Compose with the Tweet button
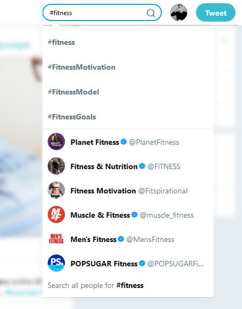 tap(215, 12)
